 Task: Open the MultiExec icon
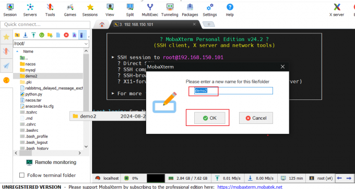coord(150,10)
